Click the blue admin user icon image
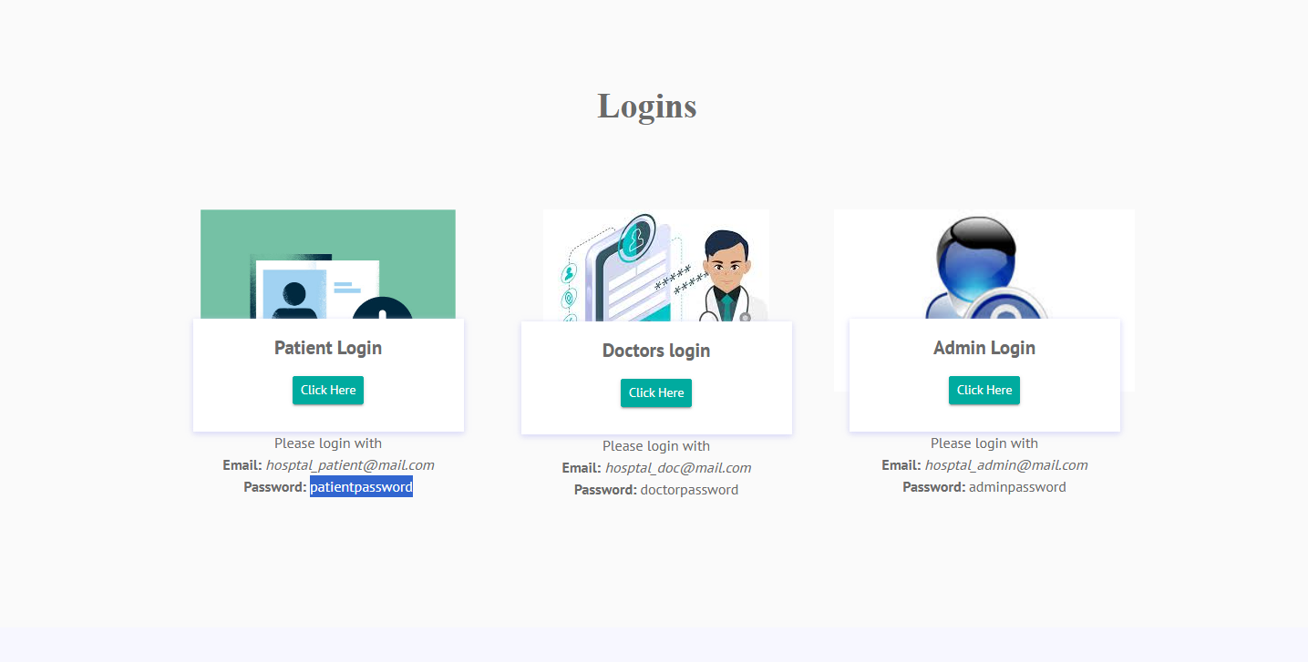Viewport: 1308px width, 662px height. click(984, 264)
